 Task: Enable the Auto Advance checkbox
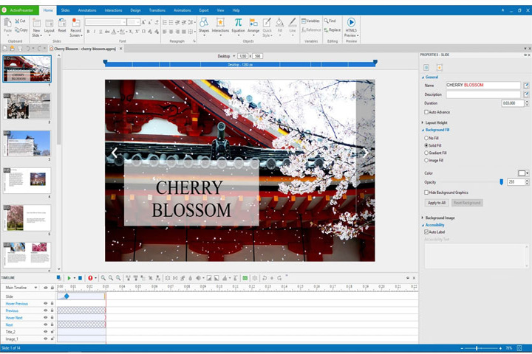coord(426,112)
